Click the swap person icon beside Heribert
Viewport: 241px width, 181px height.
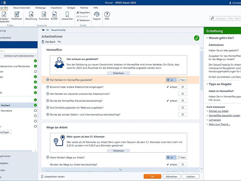59,42
